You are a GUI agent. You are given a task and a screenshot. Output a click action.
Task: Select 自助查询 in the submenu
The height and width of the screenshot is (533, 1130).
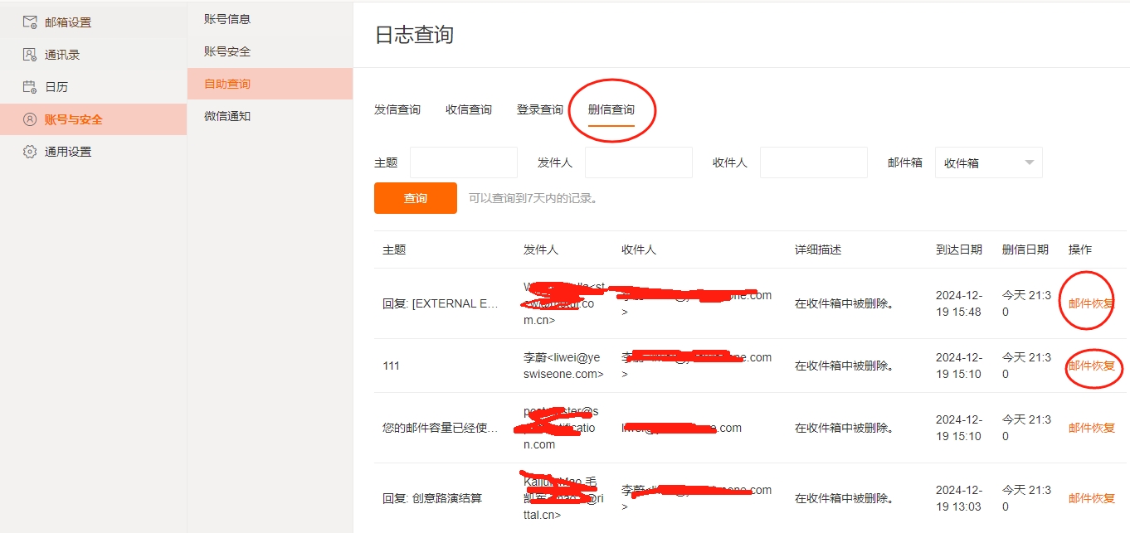(227, 84)
